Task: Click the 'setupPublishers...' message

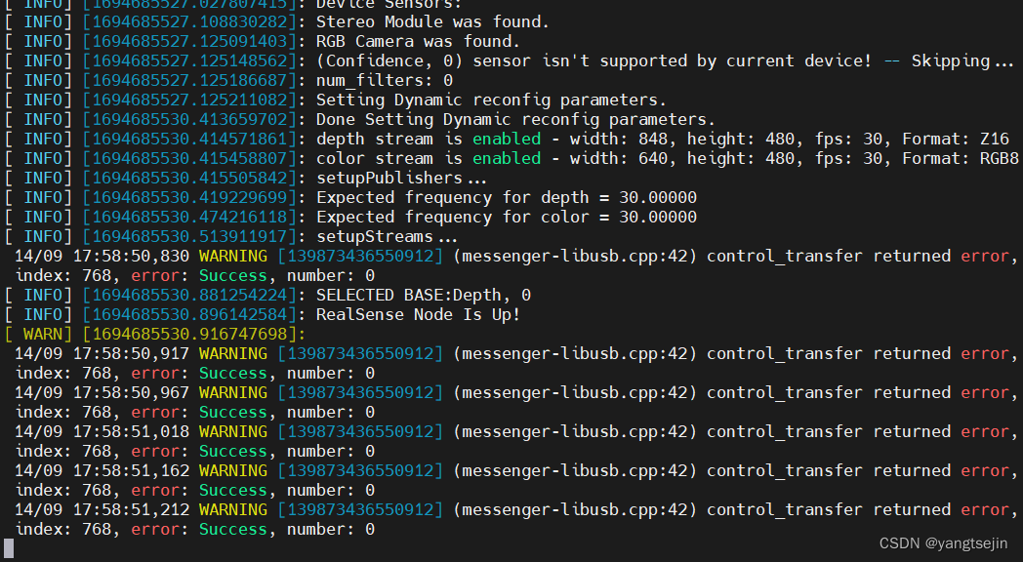Action: click(401, 179)
